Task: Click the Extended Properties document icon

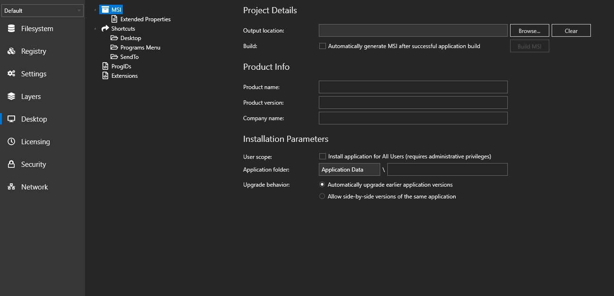Action: pyautogui.click(x=114, y=19)
